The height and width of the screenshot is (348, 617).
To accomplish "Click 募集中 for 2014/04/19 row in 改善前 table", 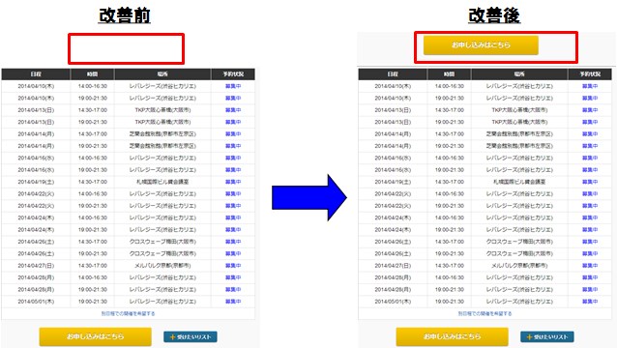I will coord(233,182).
